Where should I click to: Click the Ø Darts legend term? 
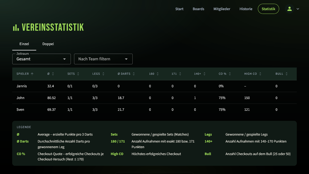click(x=23, y=141)
